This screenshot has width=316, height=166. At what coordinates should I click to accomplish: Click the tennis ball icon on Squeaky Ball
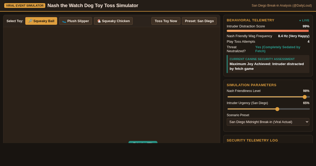pos(30,21)
